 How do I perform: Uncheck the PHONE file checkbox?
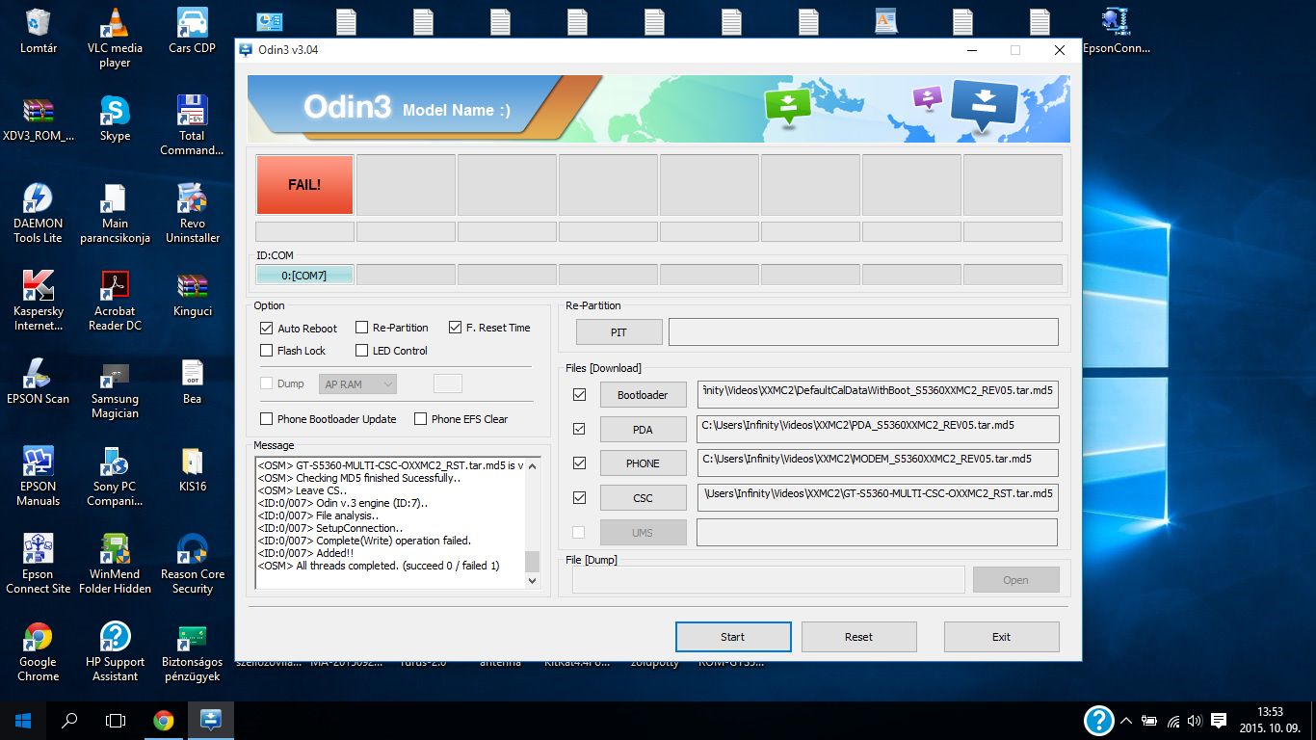(x=579, y=463)
